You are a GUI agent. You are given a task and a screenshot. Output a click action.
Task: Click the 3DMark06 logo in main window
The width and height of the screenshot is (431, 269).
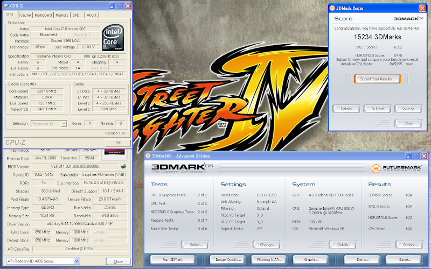point(182,168)
